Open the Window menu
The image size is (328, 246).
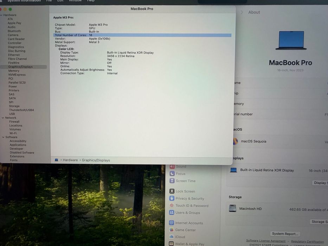[75, 1]
